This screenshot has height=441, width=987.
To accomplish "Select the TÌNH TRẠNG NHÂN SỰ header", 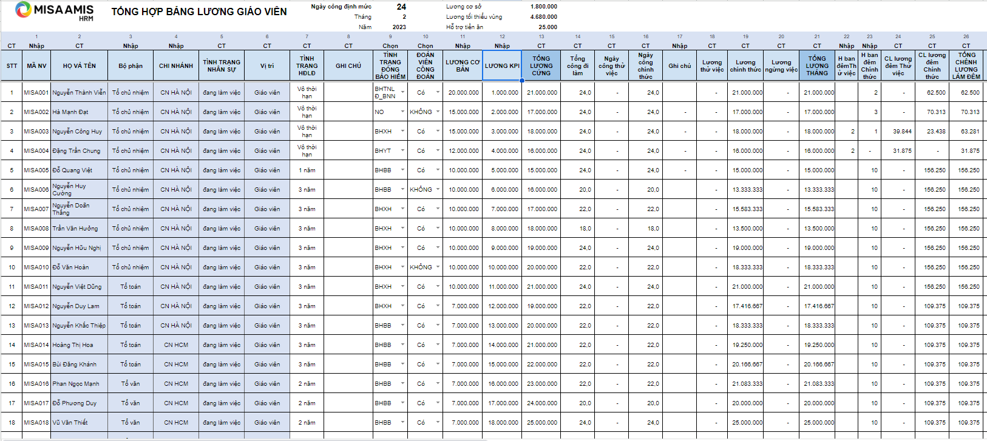I will coord(222,66).
